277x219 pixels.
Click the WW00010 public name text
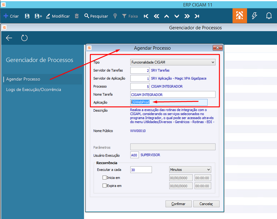point(138,131)
